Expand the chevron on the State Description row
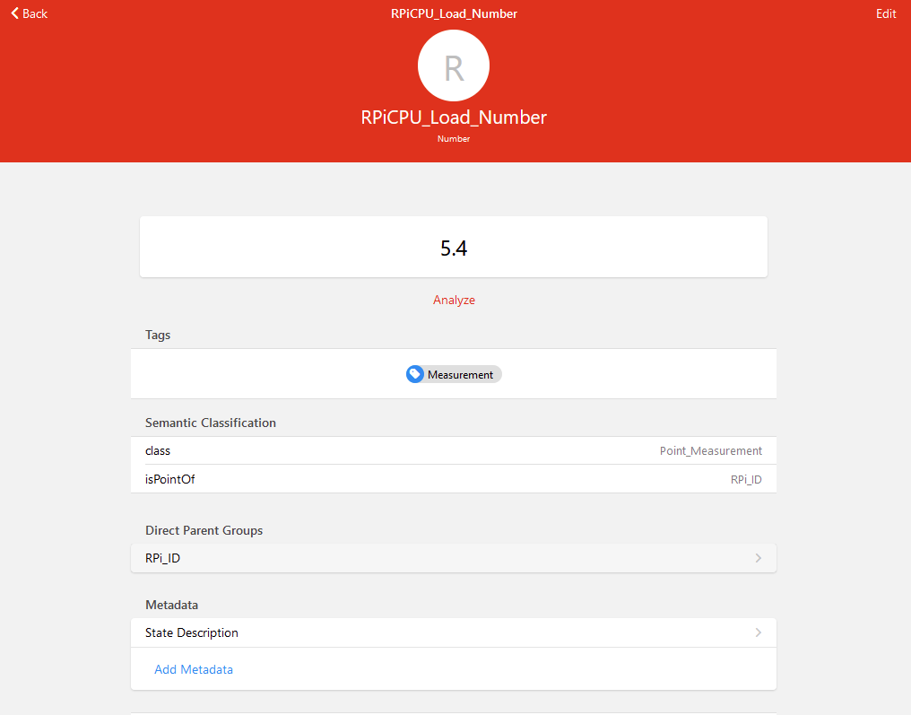 [x=758, y=632]
